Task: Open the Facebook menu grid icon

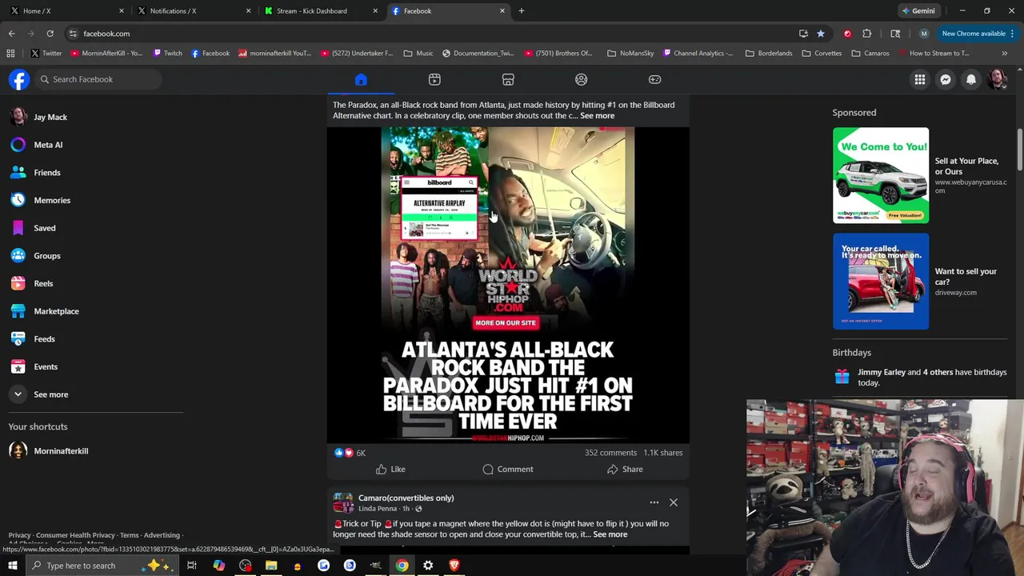Action: 920,79
